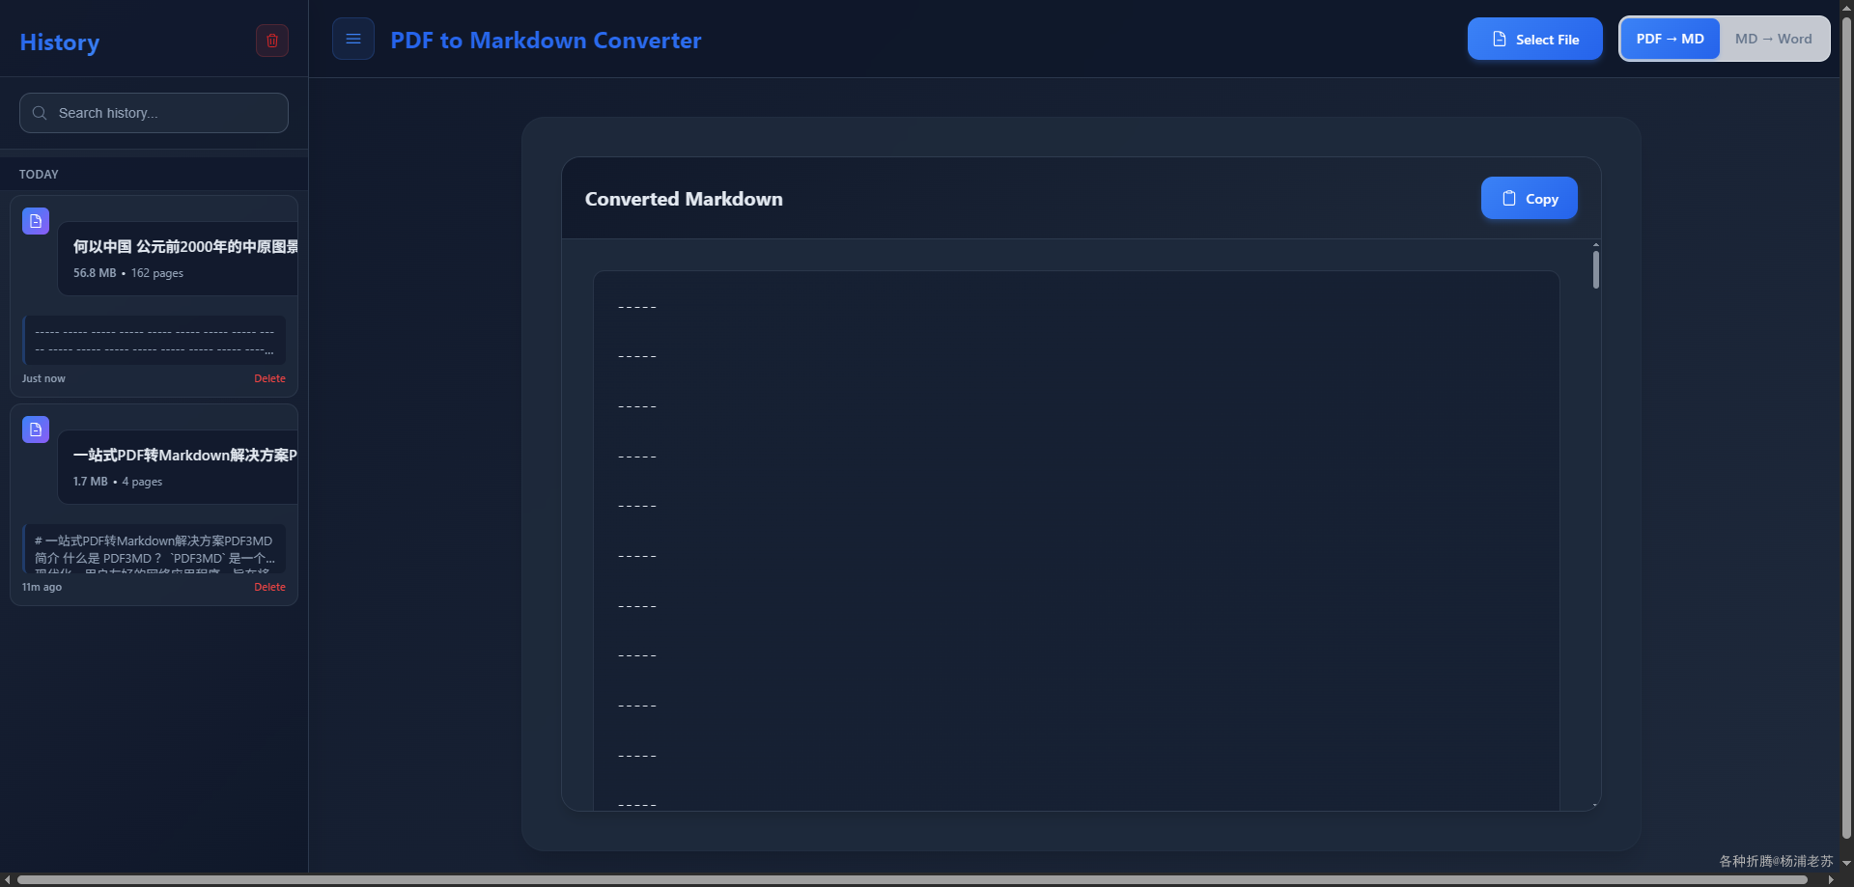1854x887 pixels.
Task: Click the Select File button
Action: pos(1535,39)
